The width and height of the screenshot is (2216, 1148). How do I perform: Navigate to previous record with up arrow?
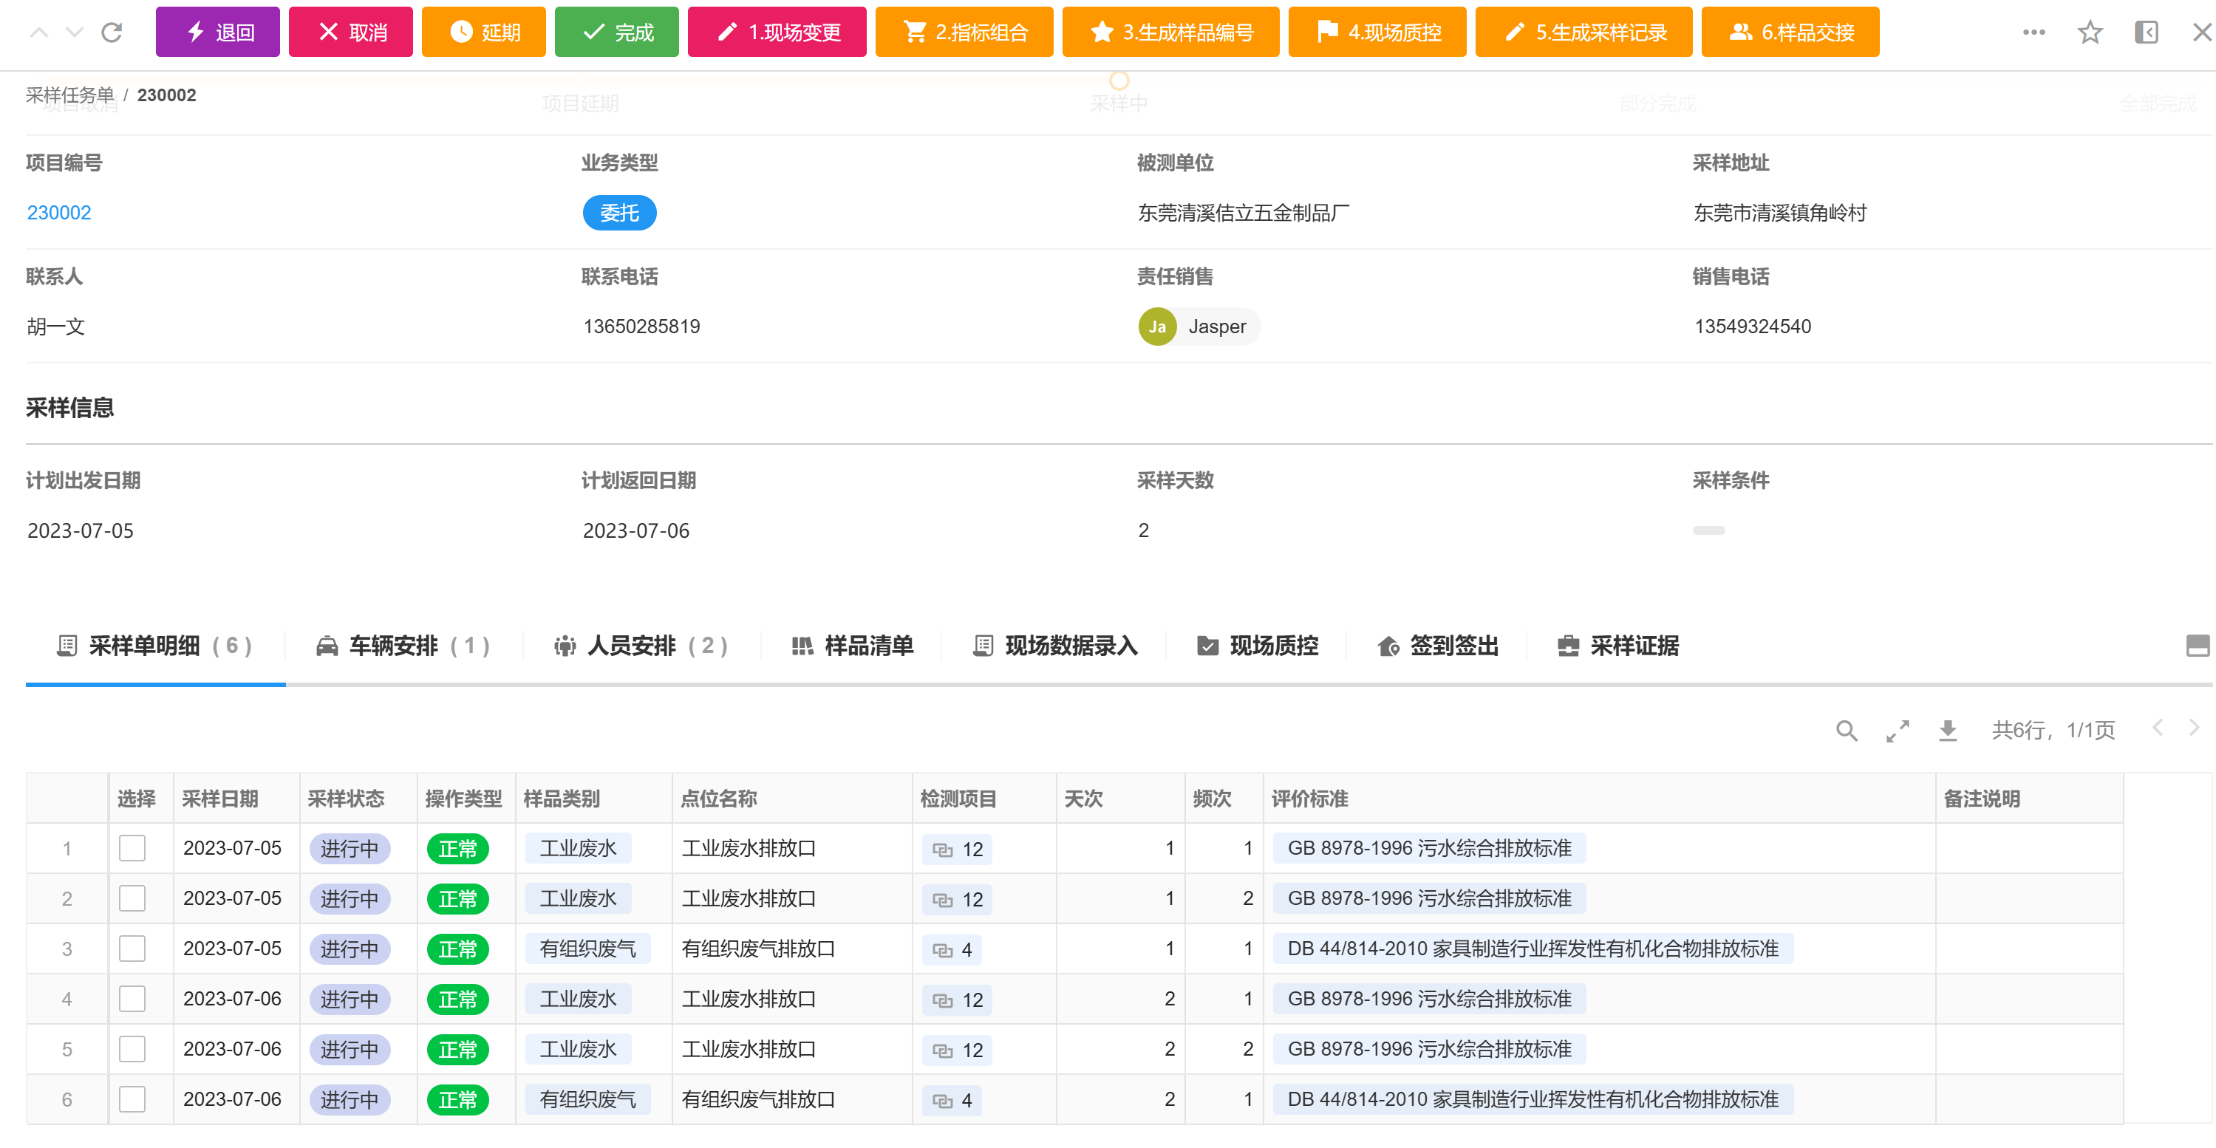point(38,33)
